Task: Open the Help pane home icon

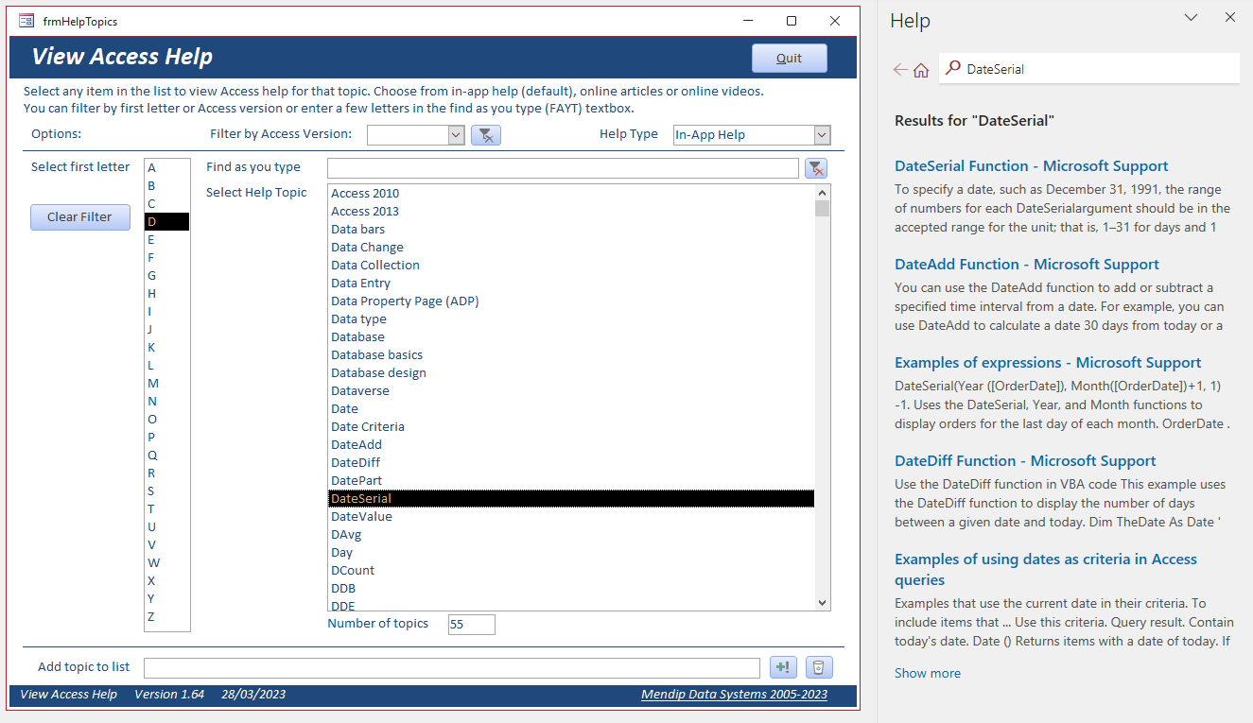Action: (x=921, y=69)
